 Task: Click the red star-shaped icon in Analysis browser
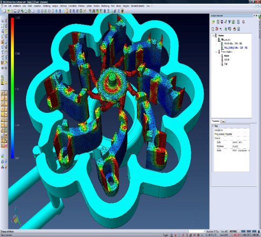(217, 29)
